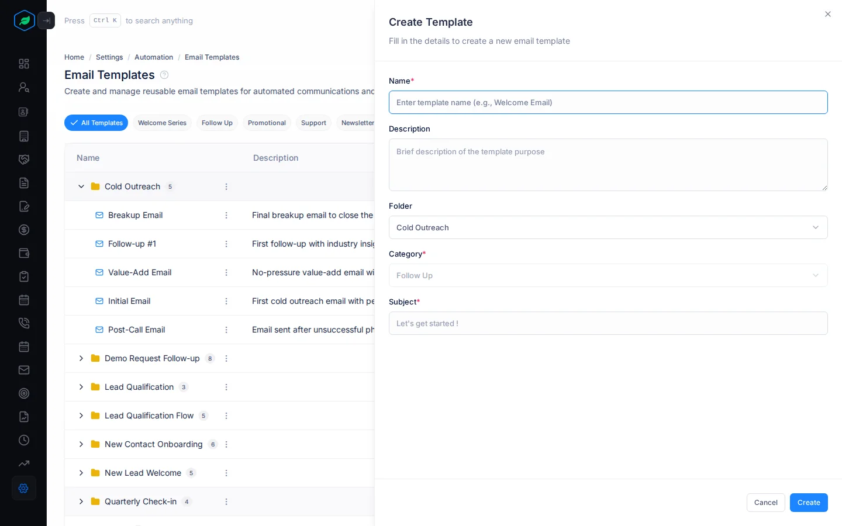Click the target goals sidebar icon
Screen dimensions: 842x526
24,393
